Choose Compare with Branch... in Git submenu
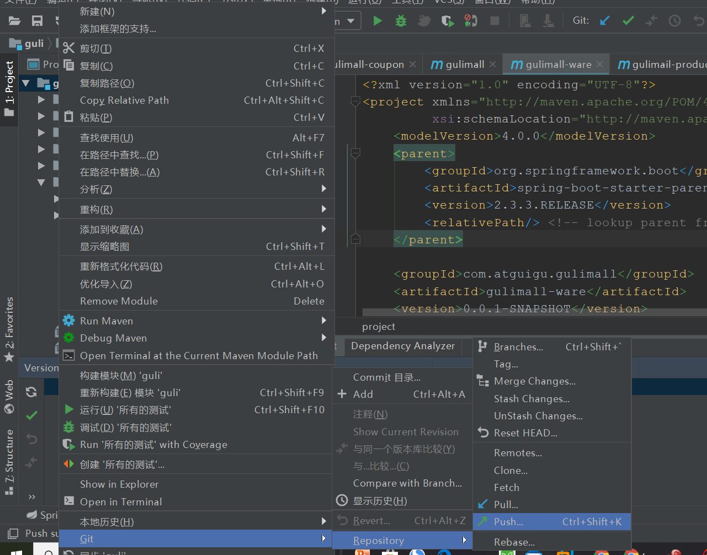Image resolution: width=707 pixels, height=555 pixels. point(402,483)
